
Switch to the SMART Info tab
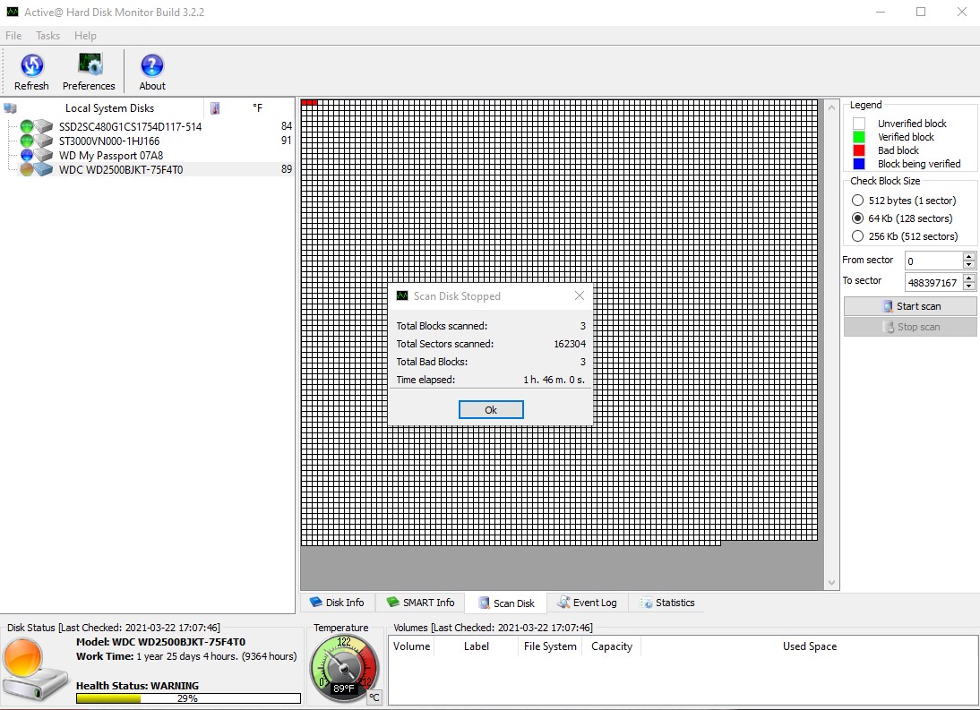point(420,603)
